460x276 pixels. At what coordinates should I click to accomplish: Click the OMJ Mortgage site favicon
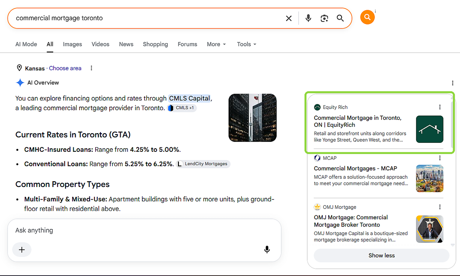[x=317, y=207]
